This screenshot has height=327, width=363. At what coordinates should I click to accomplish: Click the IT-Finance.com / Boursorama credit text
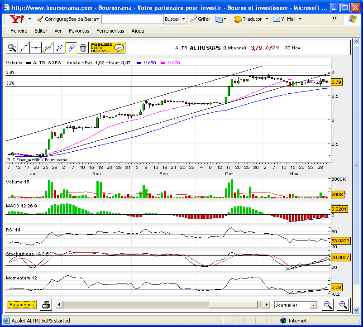tap(37, 160)
